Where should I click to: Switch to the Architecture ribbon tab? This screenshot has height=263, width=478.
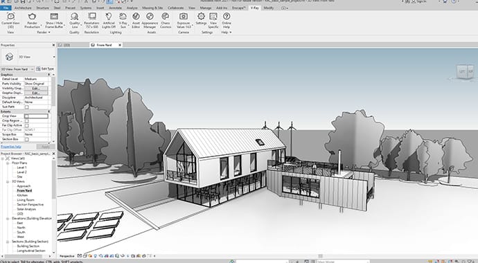coord(23,8)
